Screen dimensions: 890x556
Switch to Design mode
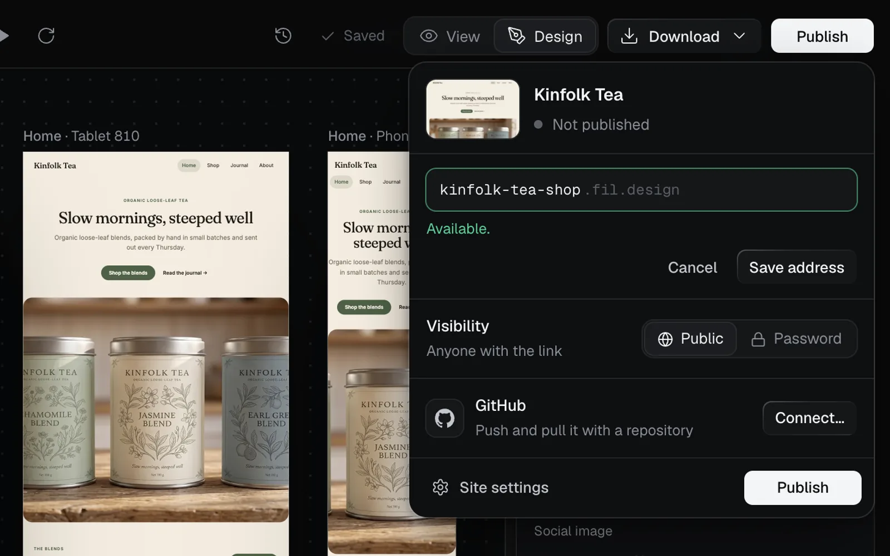(x=545, y=36)
